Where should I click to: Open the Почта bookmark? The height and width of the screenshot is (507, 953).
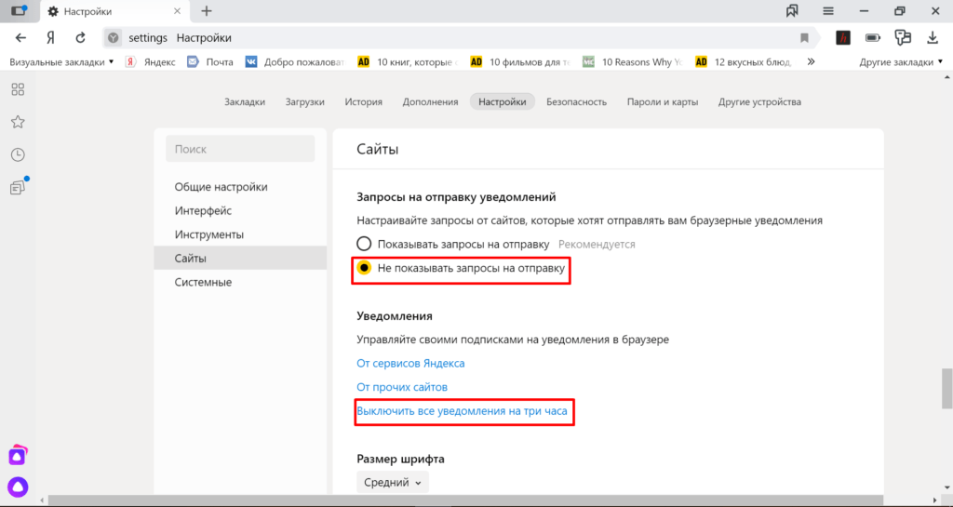point(210,62)
